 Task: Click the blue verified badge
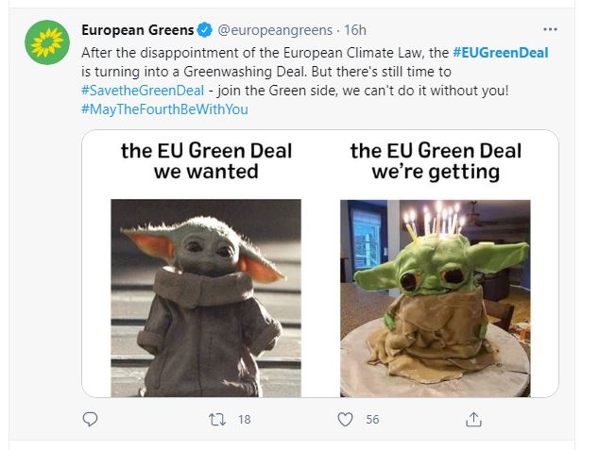coord(203,30)
